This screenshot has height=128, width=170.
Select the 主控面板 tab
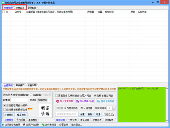(x=8, y=85)
